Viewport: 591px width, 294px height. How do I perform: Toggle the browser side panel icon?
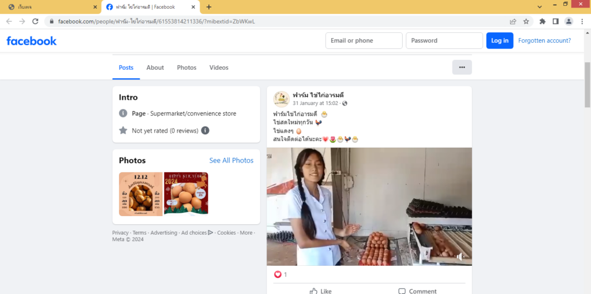tap(555, 21)
